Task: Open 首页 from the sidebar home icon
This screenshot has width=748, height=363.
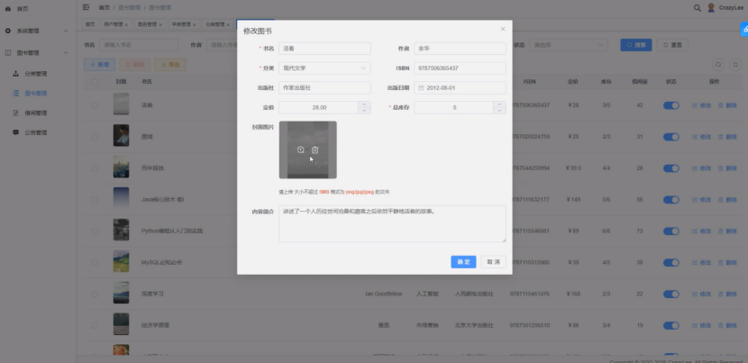Action: click(x=7, y=9)
